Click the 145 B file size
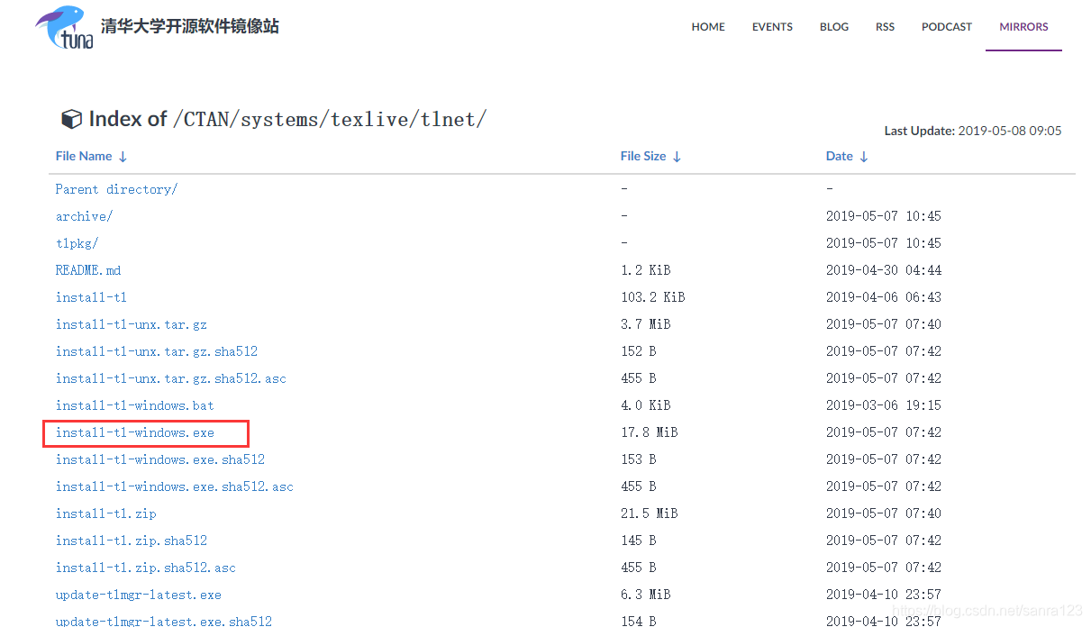 pyautogui.click(x=638, y=541)
